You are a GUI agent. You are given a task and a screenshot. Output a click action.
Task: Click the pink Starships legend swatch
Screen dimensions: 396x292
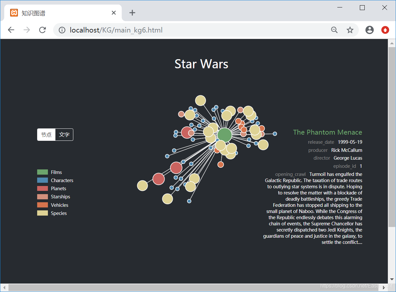point(42,197)
